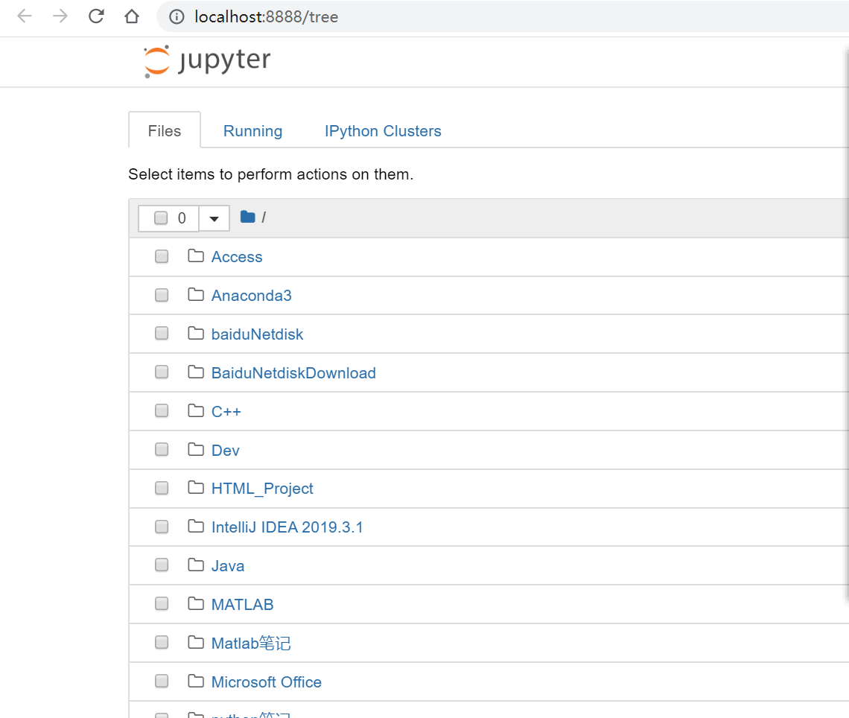Open the Matlab笔记 folder
849x718 pixels.
coord(251,642)
